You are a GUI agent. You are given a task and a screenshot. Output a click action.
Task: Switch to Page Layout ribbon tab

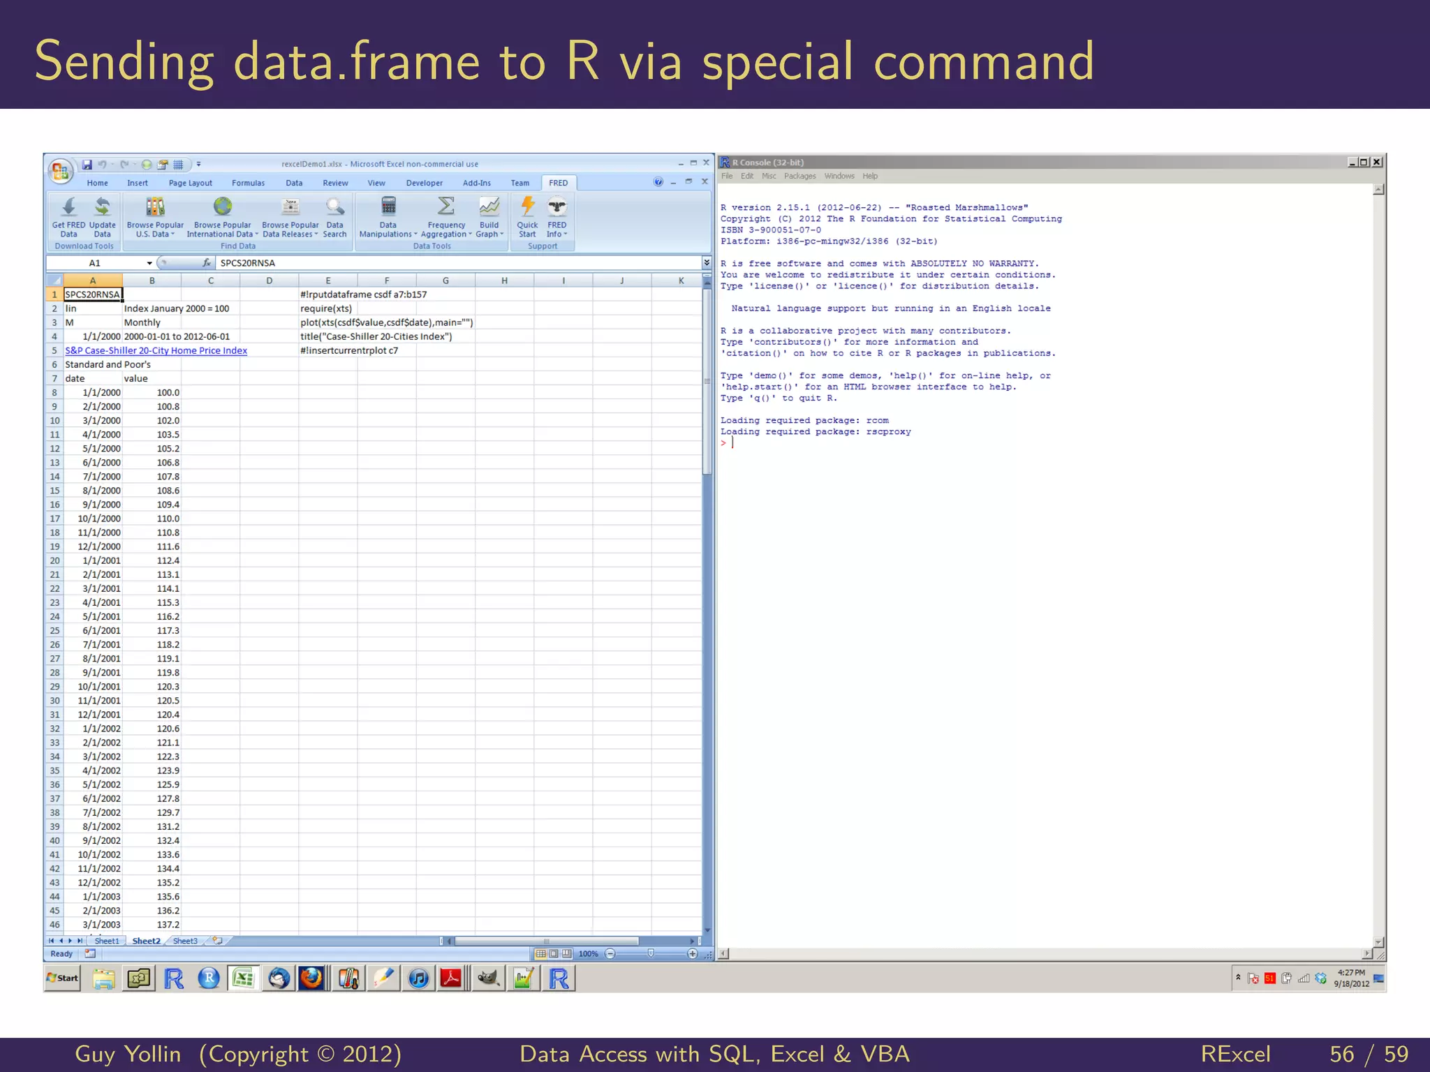(x=190, y=183)
